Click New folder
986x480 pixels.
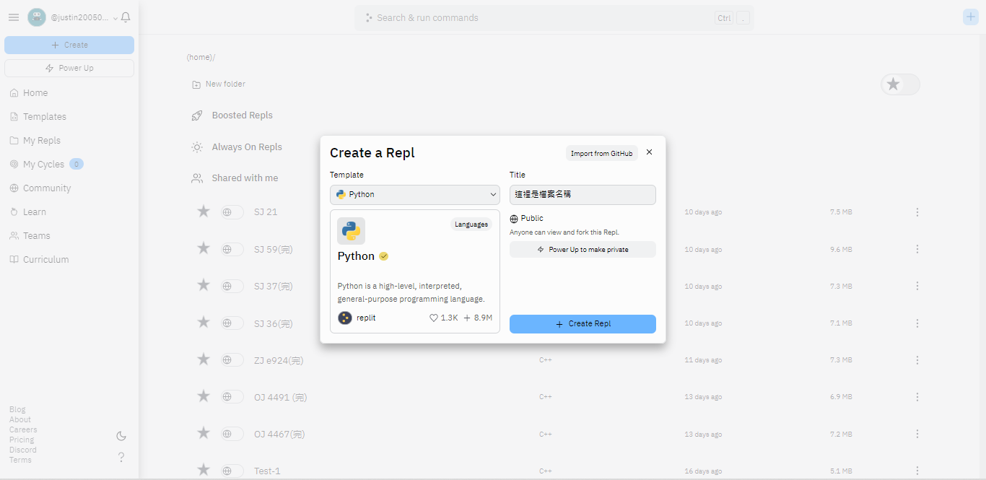coord(219,84)
